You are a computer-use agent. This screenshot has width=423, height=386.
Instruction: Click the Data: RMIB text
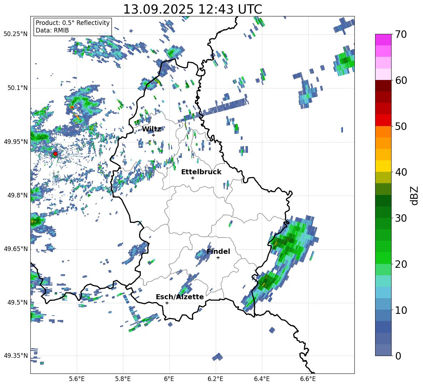(52, 30)
